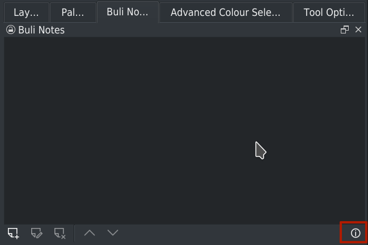Viewport: 368px width, 245px height.
Task: Click the top-left corner of the notes list
Action: (x=7, y=41)
